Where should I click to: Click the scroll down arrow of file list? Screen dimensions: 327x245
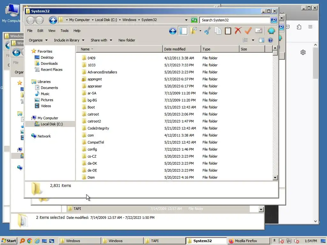coord(275,178)
